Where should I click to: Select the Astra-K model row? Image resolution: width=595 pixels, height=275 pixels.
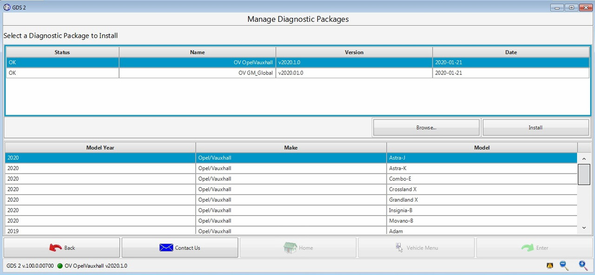291,168
